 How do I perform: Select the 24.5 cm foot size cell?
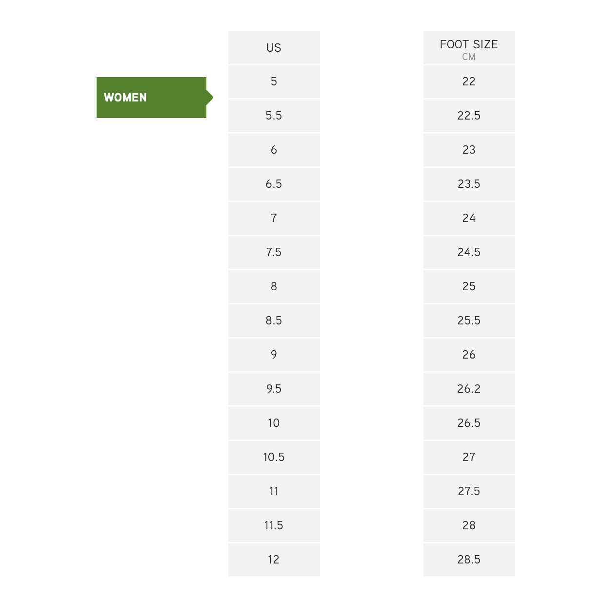[469, 252]
